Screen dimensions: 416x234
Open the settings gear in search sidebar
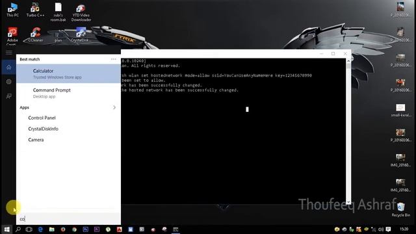pos(8,82)
